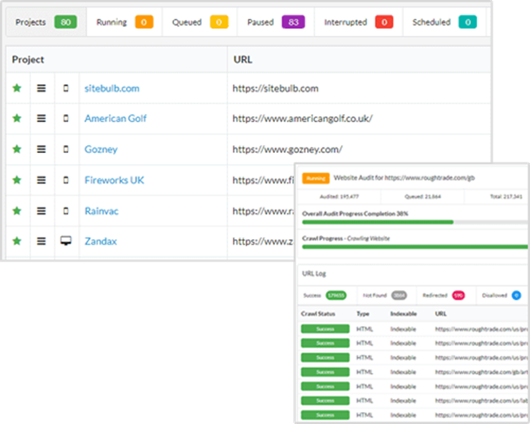
Task: Click mobile device icon in Rainvac row
Action: [66, 211]
